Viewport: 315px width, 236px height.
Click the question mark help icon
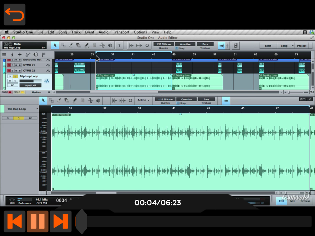(119, 46)
